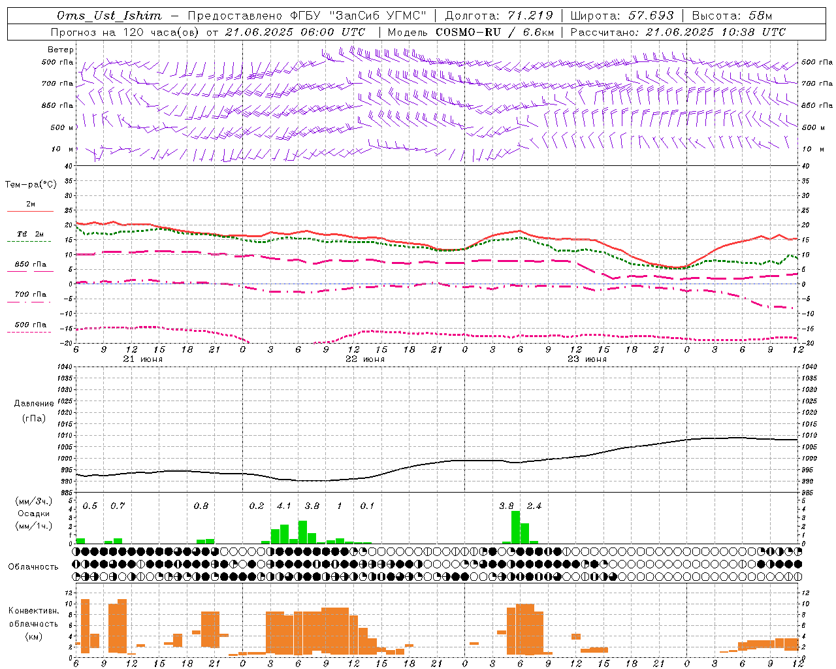Select the elevation text Высота: 58м
The height and width of the screenshot is (669, 836).
coord(732,16)
